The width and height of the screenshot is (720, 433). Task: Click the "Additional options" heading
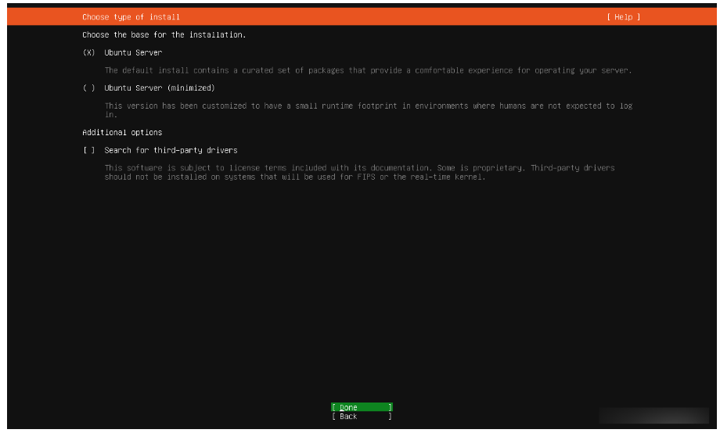122,132
